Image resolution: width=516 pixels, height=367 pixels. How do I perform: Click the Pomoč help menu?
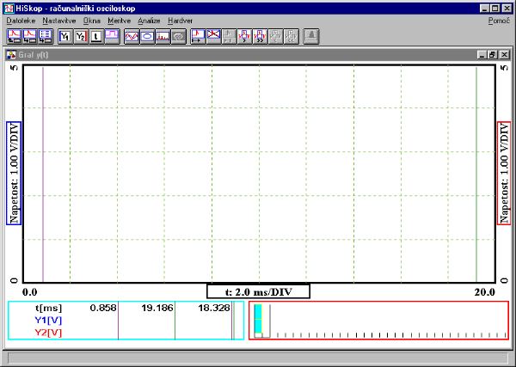click(x=499, y=20)
